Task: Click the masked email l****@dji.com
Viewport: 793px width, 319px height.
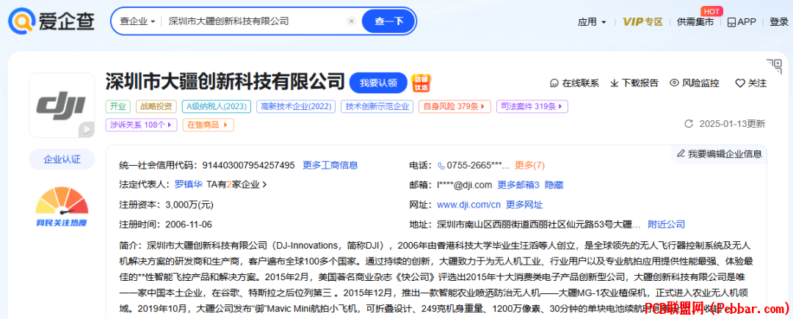Action: click(x=464, y=185)
